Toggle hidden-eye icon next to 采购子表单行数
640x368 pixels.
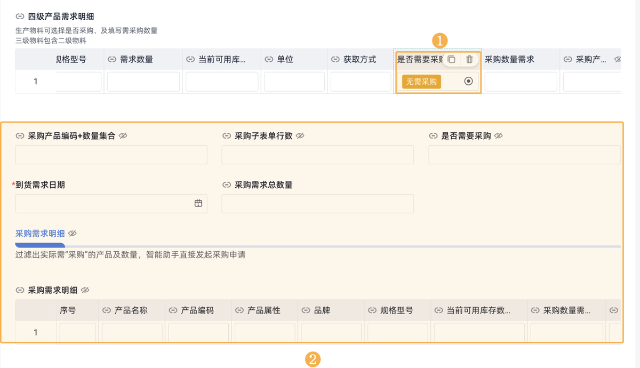300,136
